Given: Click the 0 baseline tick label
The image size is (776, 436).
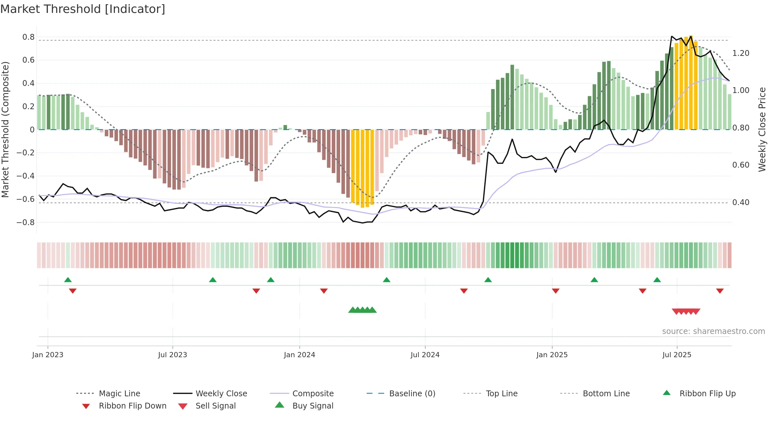Looking at the screenshot, I should [32, 130].
